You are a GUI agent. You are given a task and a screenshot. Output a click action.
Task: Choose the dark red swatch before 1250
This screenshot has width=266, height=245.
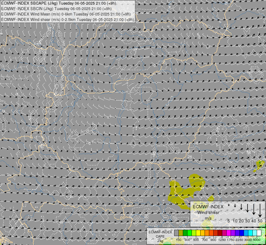220,233
